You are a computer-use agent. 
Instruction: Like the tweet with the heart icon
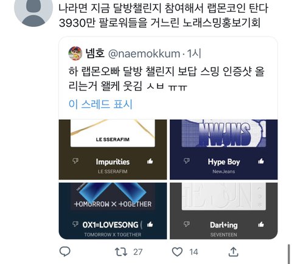[177, 252]
